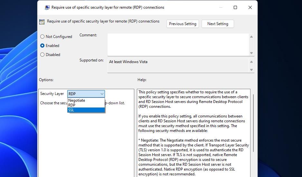Click the Help pane vertical scrollbar
The height and width of the screenshot is (177, 302).
[253, 123]
